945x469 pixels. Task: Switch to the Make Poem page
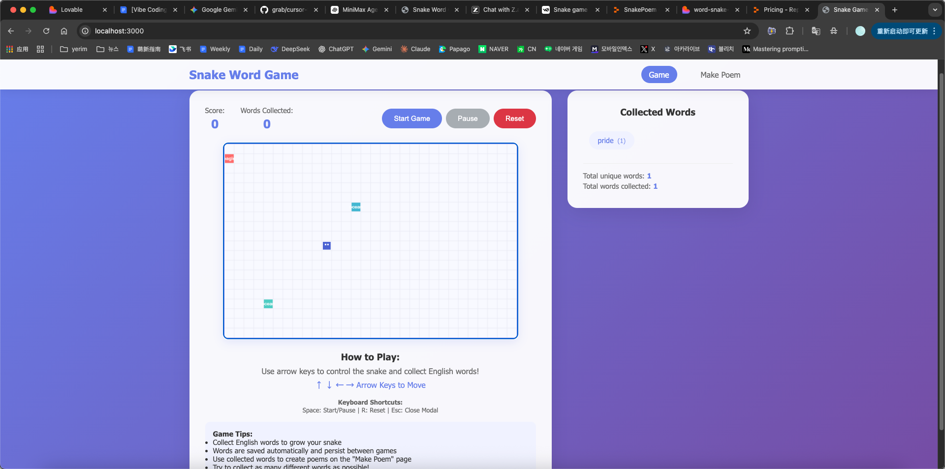coord(720,75)
